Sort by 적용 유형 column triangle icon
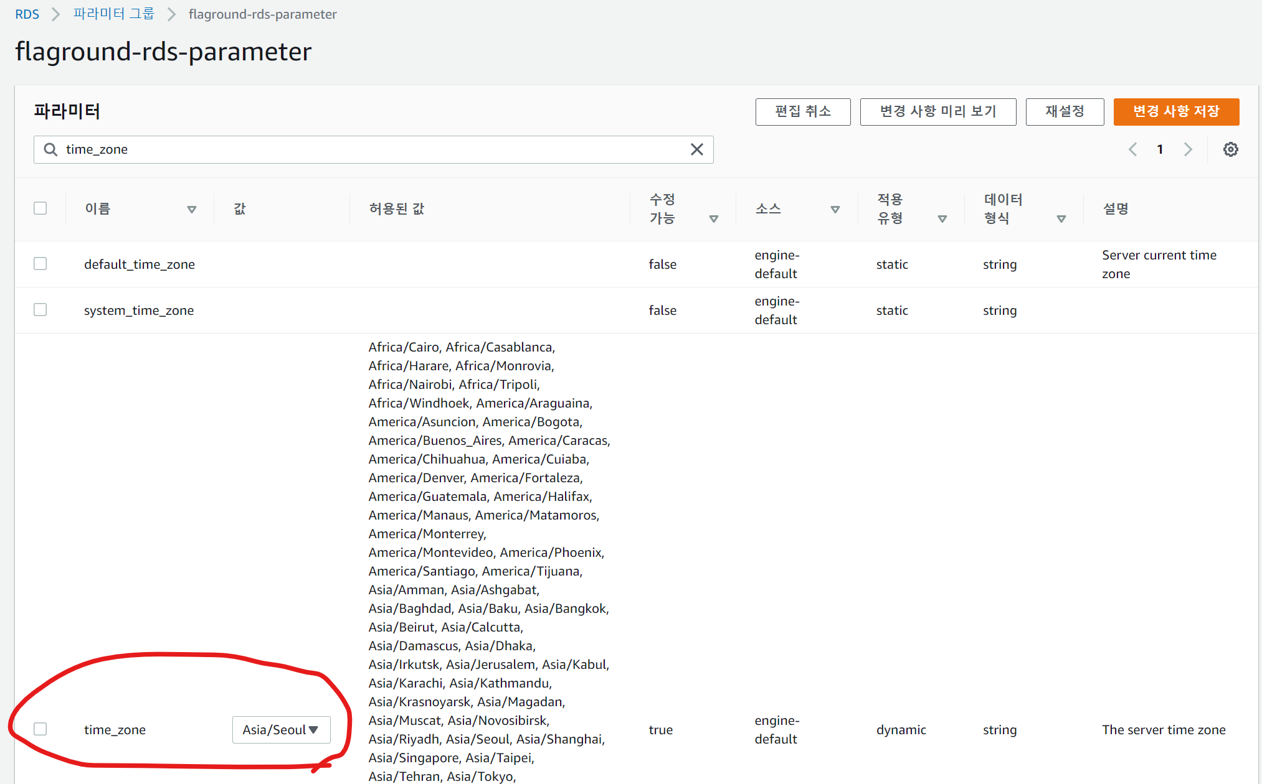The height and width of the screenshot is (784, 1262). pos(942,219)
